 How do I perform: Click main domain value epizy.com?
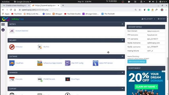[153, 31]
